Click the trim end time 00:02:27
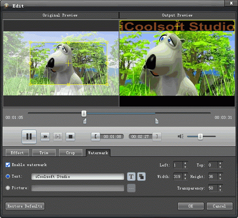This screenshot has height=218, width=238. (140, 137)
